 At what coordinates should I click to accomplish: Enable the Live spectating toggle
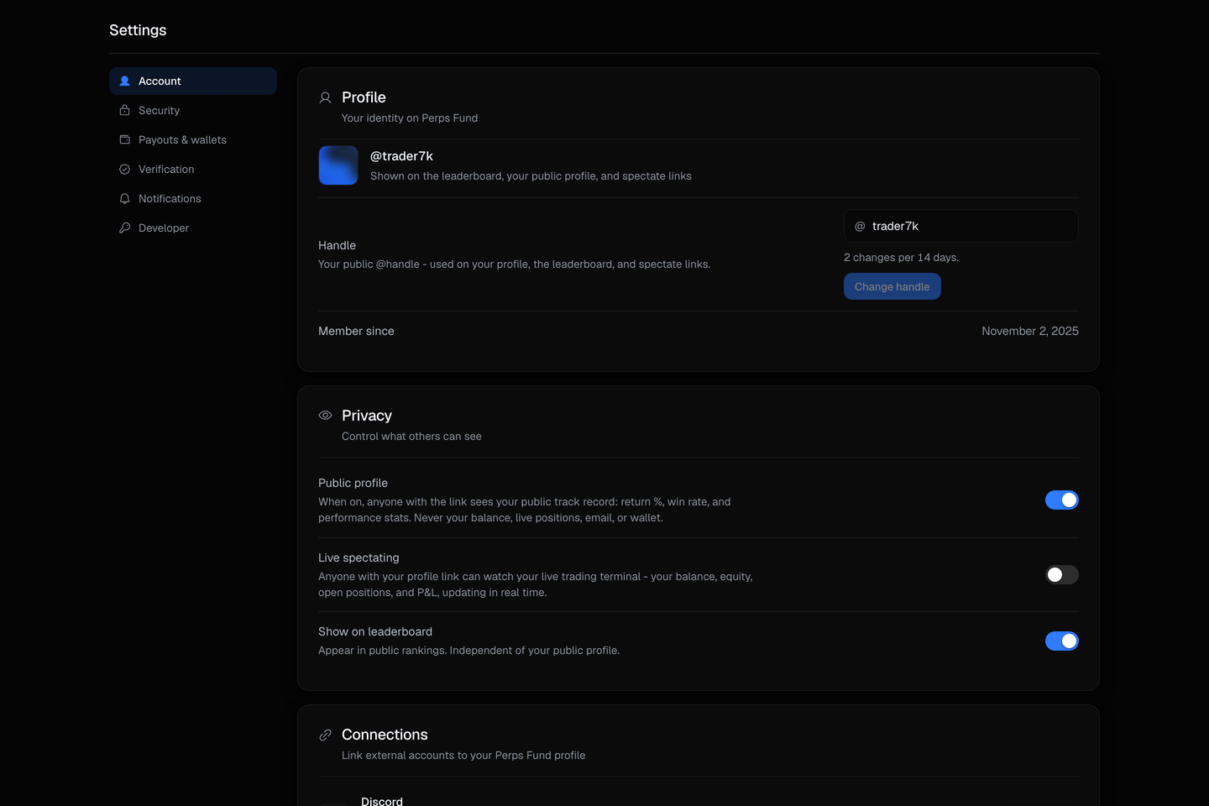[1061, 575]
